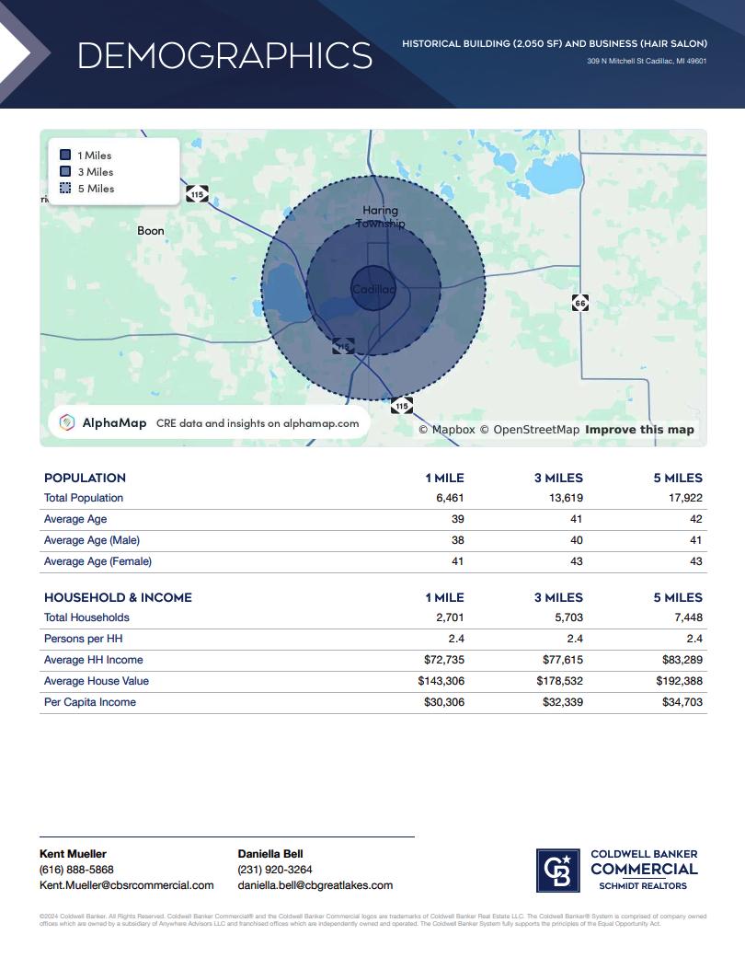
Task: Click daniella.bell@cbgreatlakes.com email address
Action: [x=315, y=885]
